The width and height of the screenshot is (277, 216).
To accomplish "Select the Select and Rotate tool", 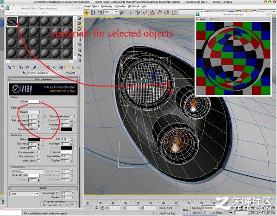I will point(93,12).
